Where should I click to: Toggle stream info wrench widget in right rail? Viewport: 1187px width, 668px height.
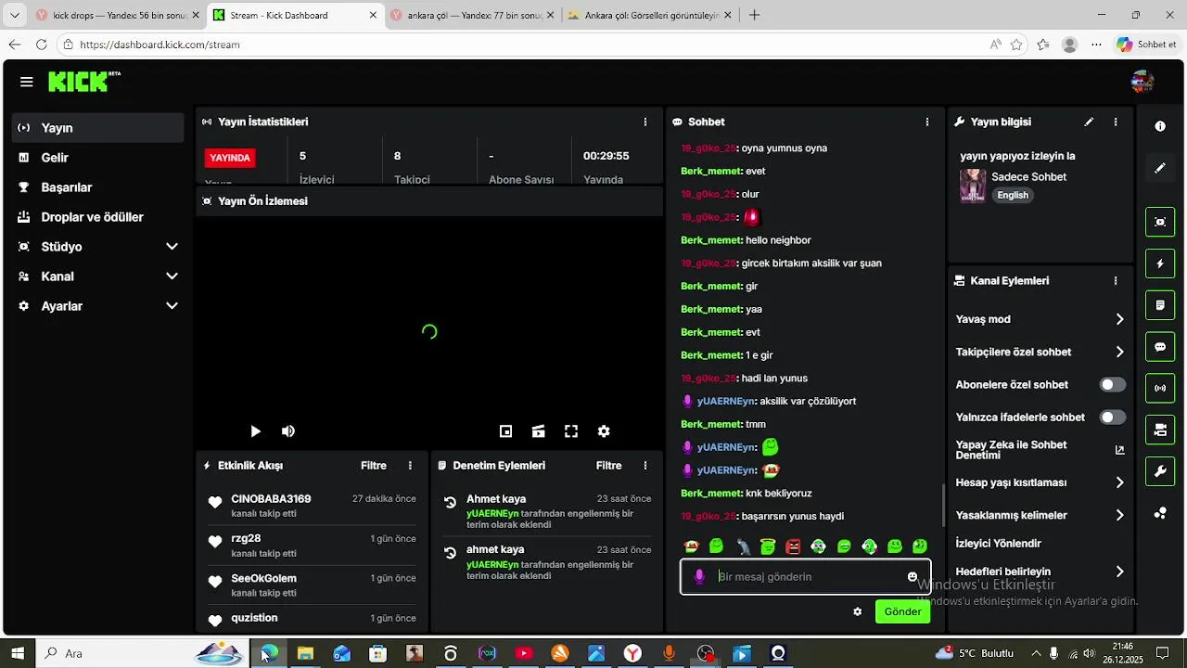1160,471
